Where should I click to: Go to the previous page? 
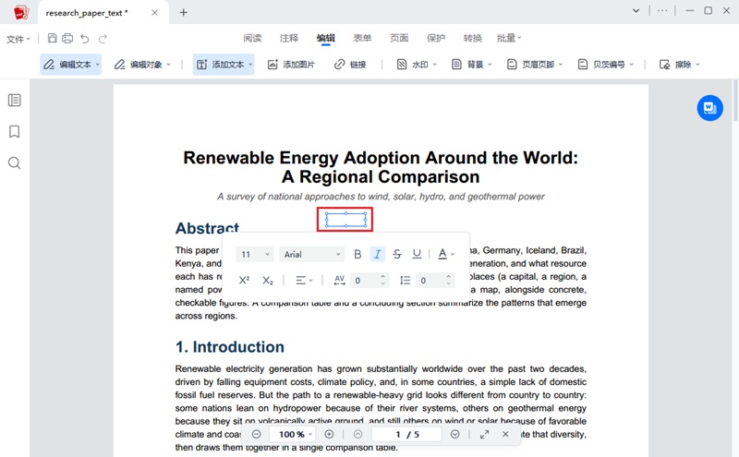click(x=358, y=435)
